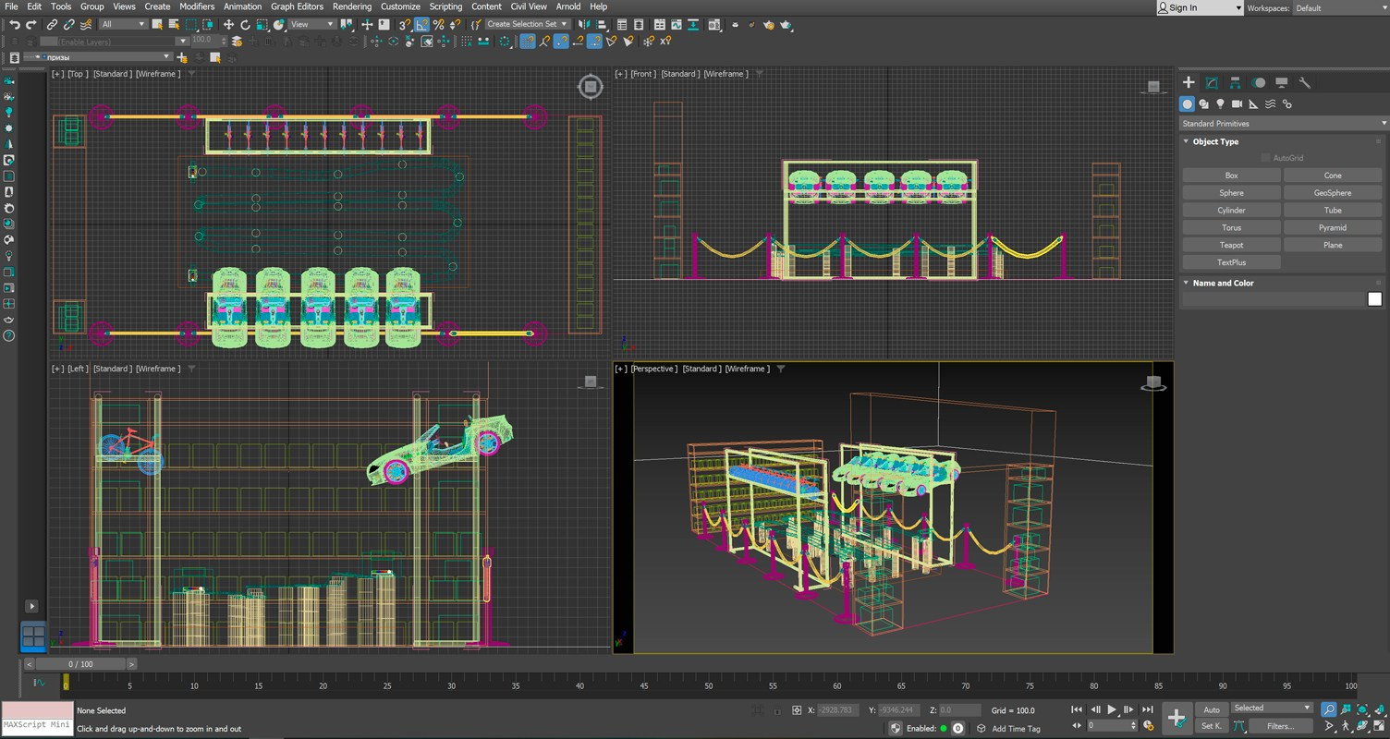This screenshot has height=739, width=1390.
Task: Open the selection filter All dropdown
Action: coord(120,24)
